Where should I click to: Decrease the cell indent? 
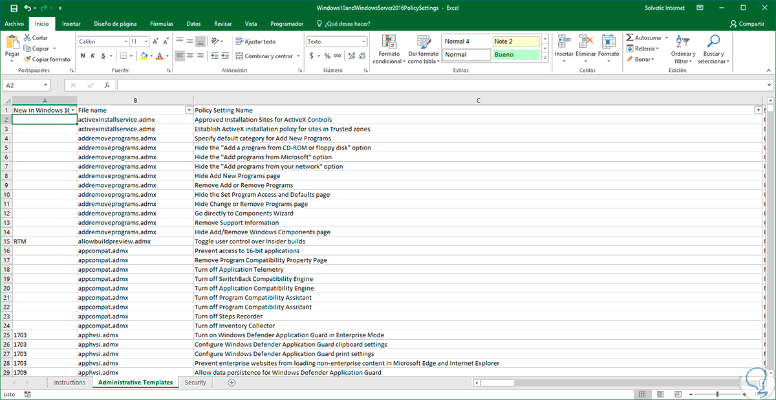click(x=214, y=56)
